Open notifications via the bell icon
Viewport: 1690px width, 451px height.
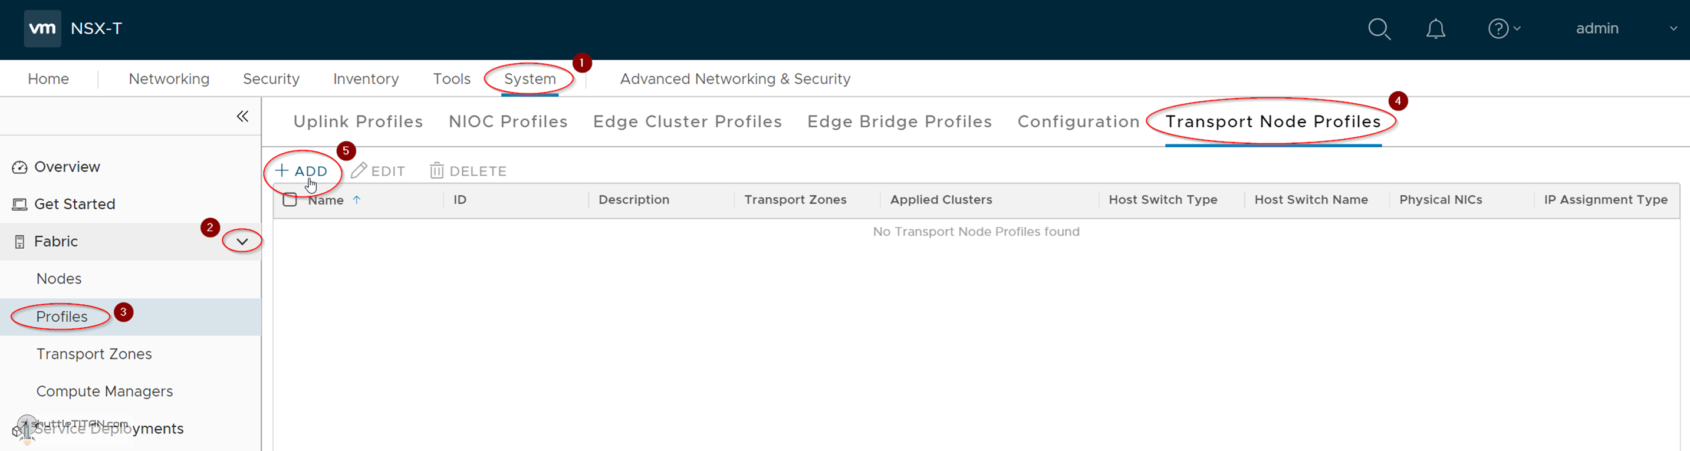point(1435,29)
